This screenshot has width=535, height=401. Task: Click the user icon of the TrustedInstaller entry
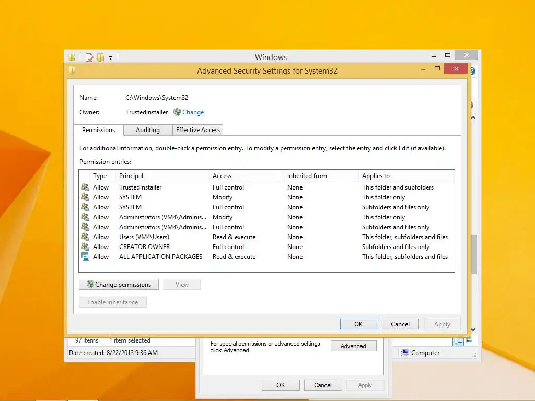click(x=85, y=187)
